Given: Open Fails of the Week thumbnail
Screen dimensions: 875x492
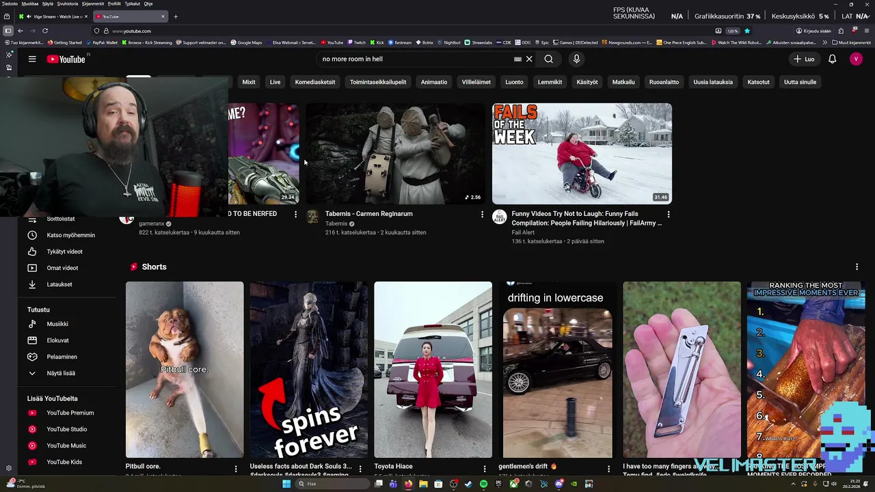Looking at the screenshot, I should tap(582, 154).
